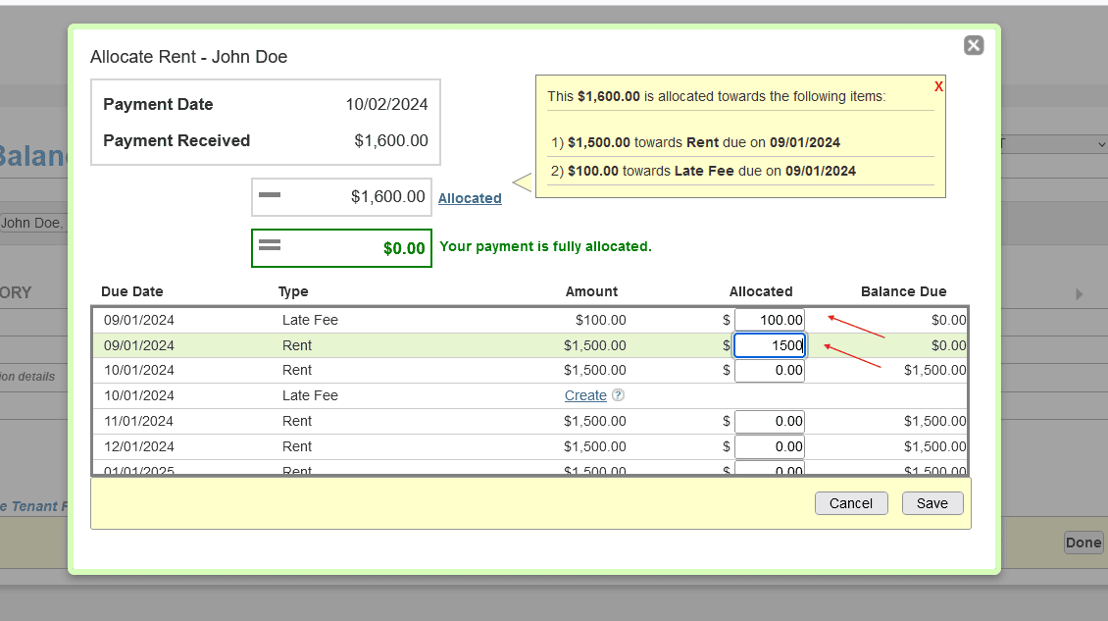The height and width of the screenshot is (621, 1108).
Task: Select allocated input for 11/01/2024 Rent
Action: 770,421
